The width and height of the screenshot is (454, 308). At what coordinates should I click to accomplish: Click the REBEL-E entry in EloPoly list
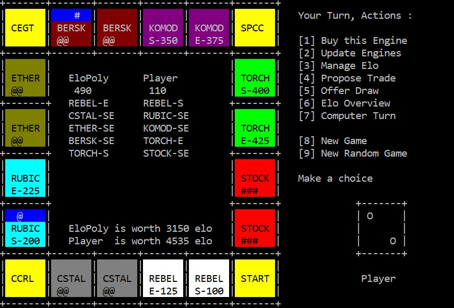point(89,103)
